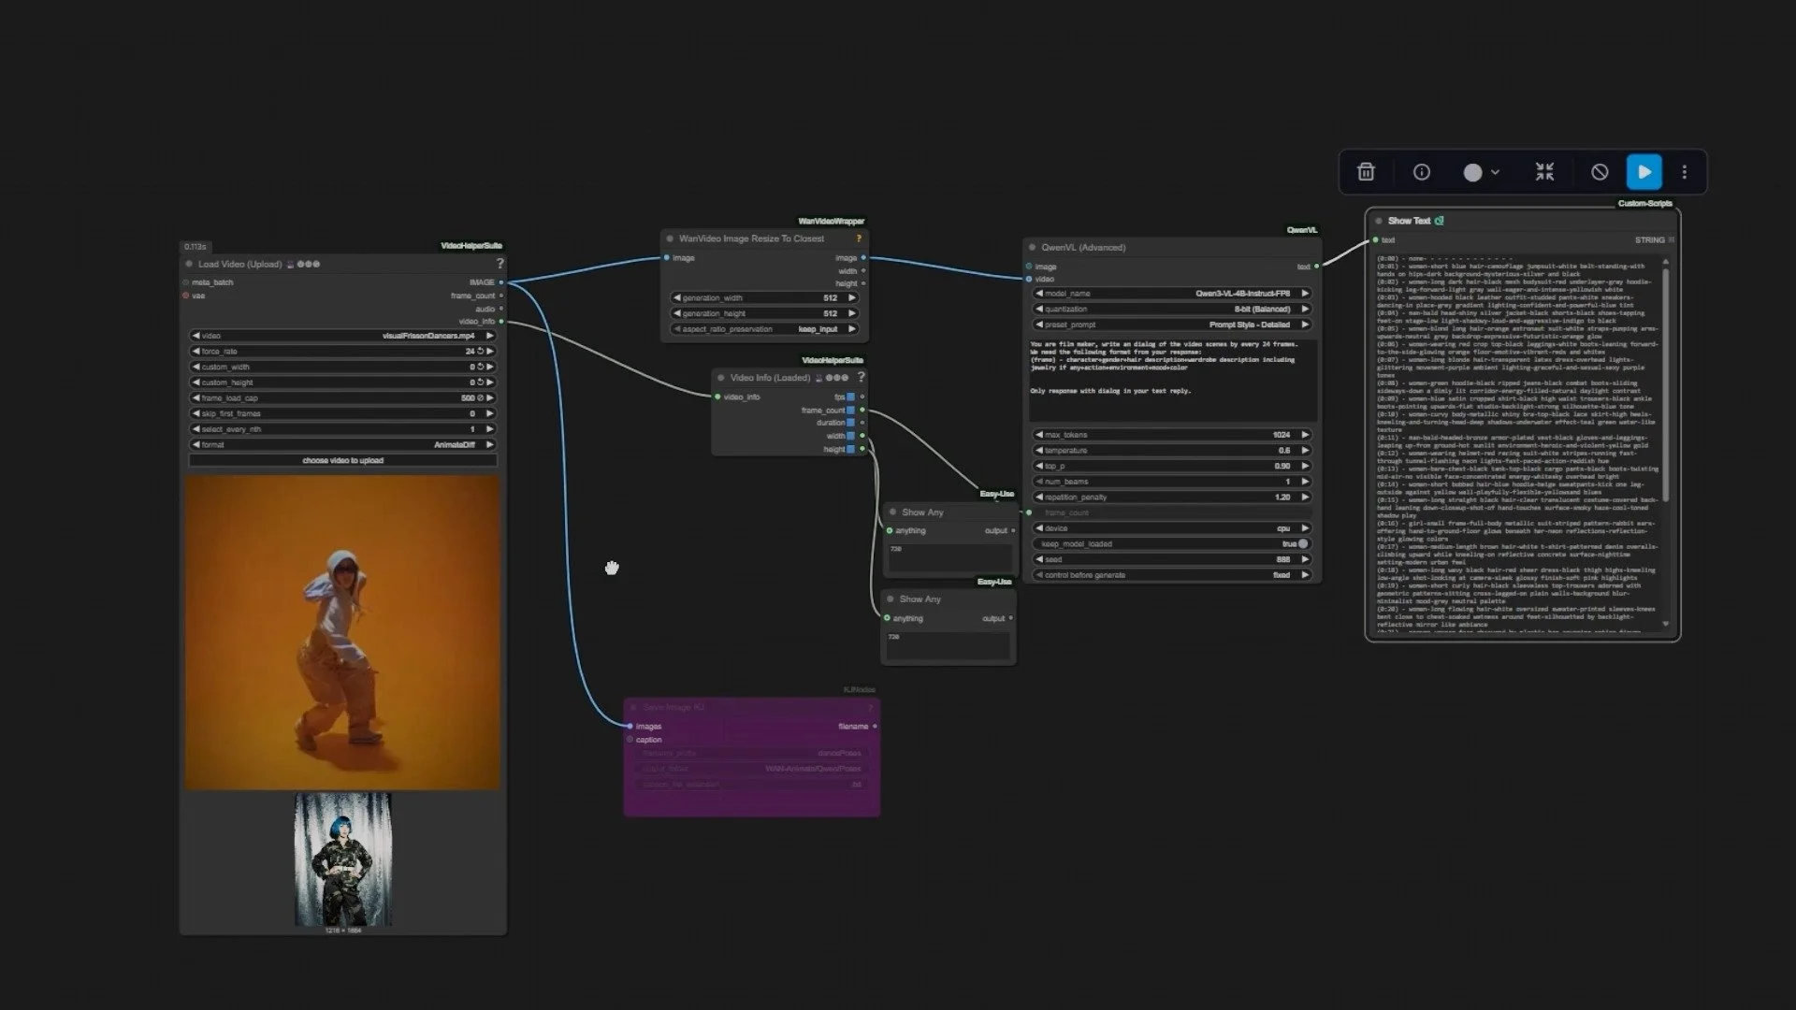
Task: Click the blue-haired video thumbnail preview
Action: [342, 859]
